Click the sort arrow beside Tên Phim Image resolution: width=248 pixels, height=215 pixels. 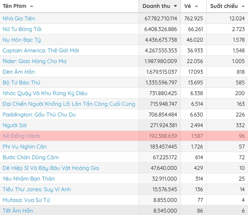click(31, 6)
